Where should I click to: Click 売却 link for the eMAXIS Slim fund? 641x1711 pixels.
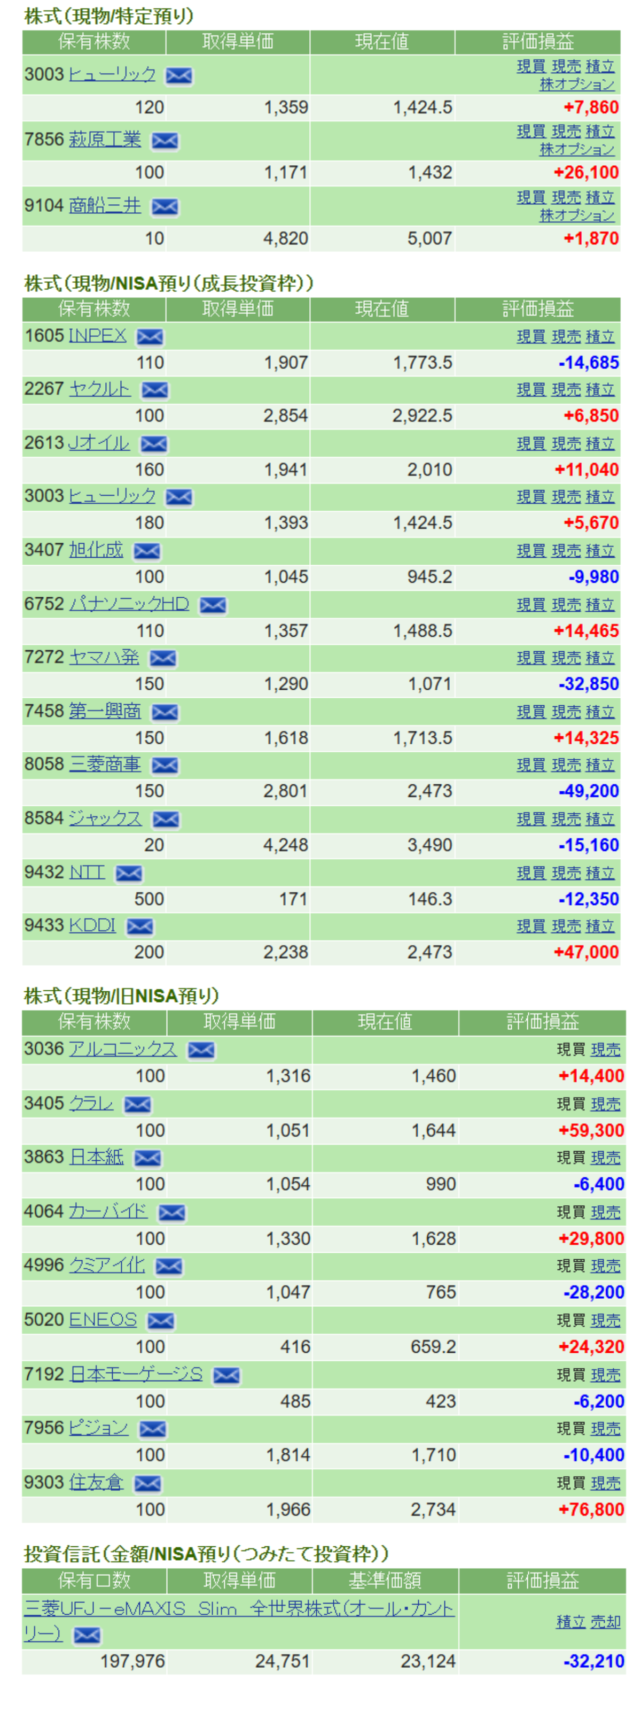coord(605,1622)
